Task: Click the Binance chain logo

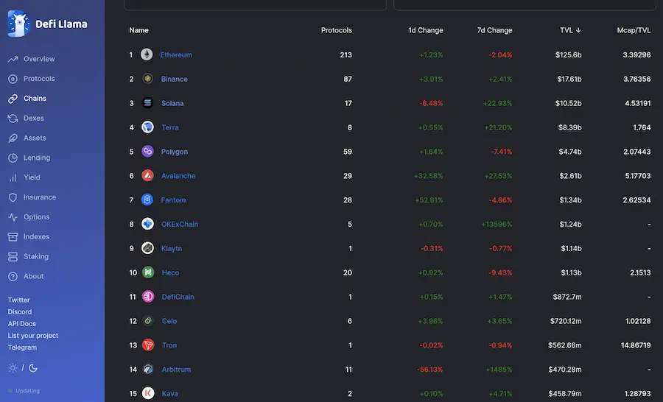Action: [147, 79]
